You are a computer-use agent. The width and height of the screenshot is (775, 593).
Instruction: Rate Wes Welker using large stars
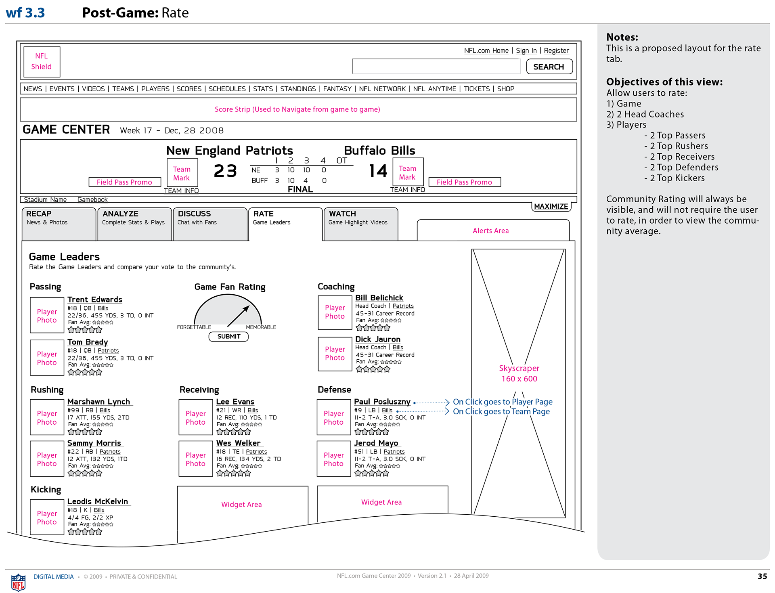pos(234,473)
